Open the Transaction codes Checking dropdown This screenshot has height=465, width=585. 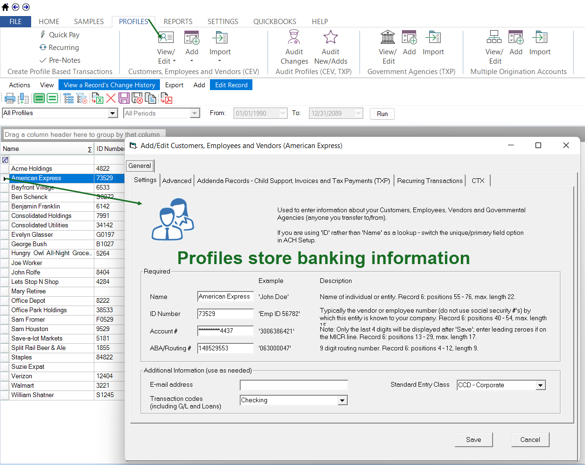click(342, 400)
